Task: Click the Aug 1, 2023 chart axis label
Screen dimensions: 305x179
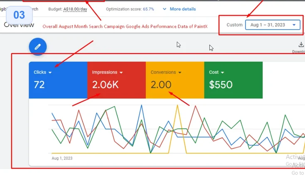Action: [62, 158]
